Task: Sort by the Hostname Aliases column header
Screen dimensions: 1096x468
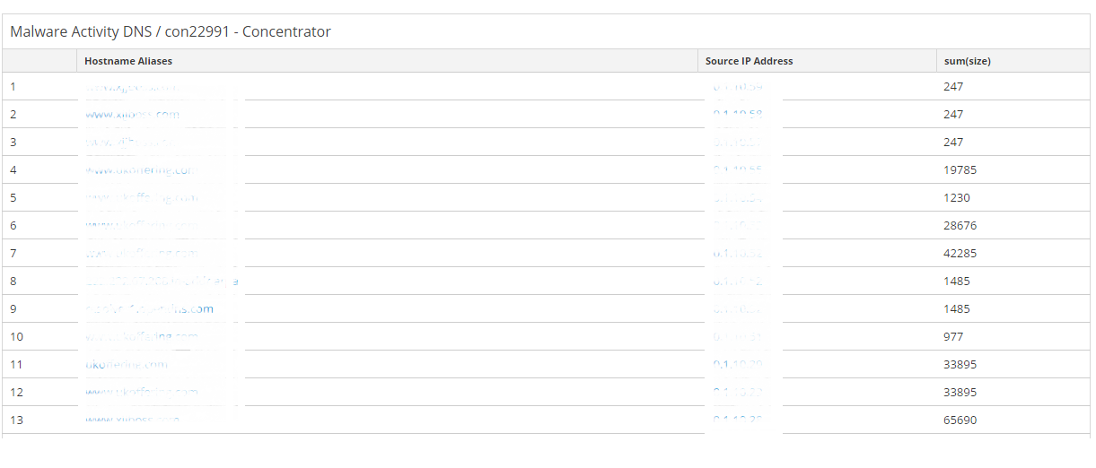Action: 128,61
